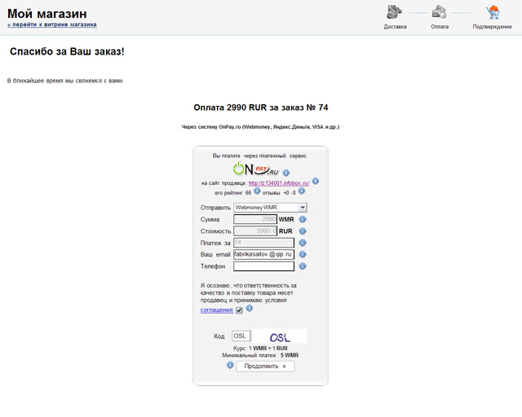The width and height of the screenshot is (522, 417).
Task: Click info icon next to Стоимость field
Action: [302, 230]
